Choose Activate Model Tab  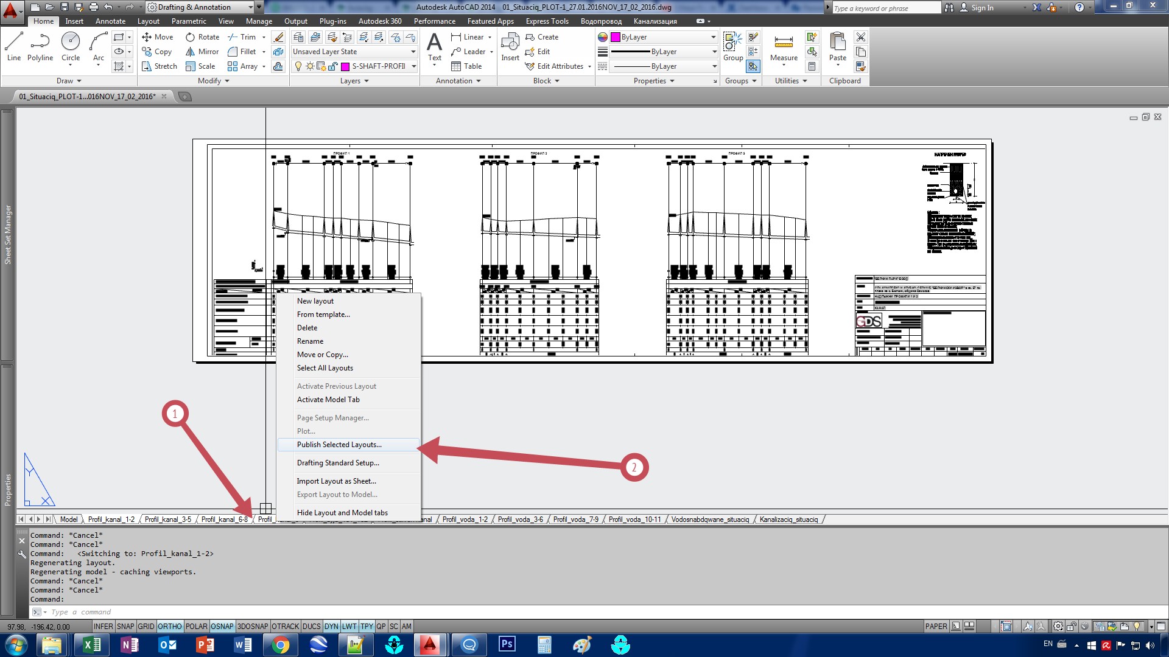click(348, 400)
